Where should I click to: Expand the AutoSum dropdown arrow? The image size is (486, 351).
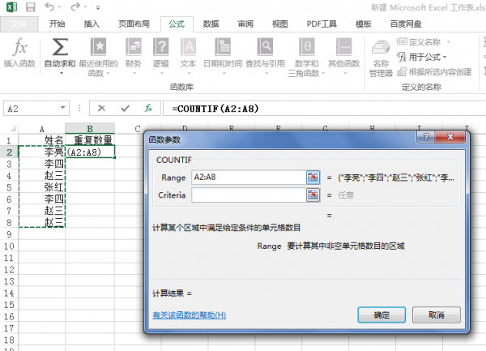61,74
